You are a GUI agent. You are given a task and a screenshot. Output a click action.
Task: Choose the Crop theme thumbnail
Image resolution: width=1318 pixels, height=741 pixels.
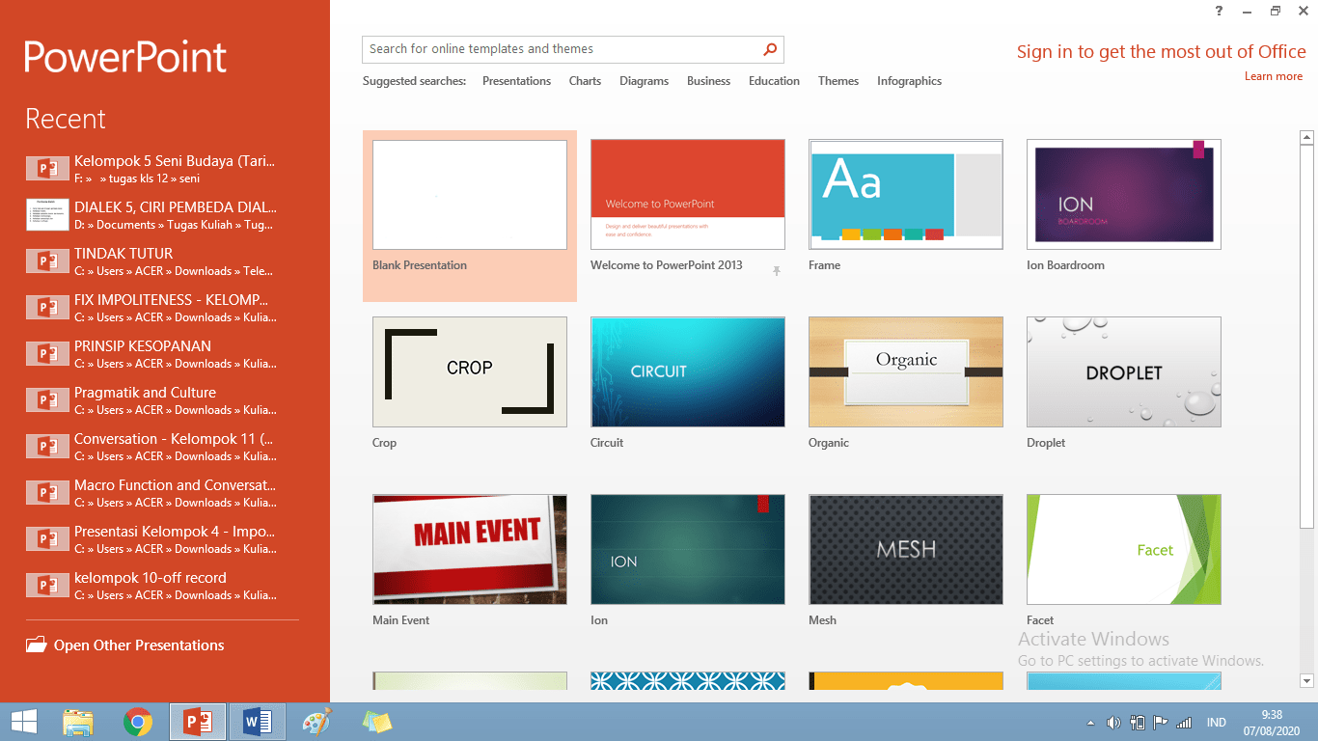coord(470,372)
